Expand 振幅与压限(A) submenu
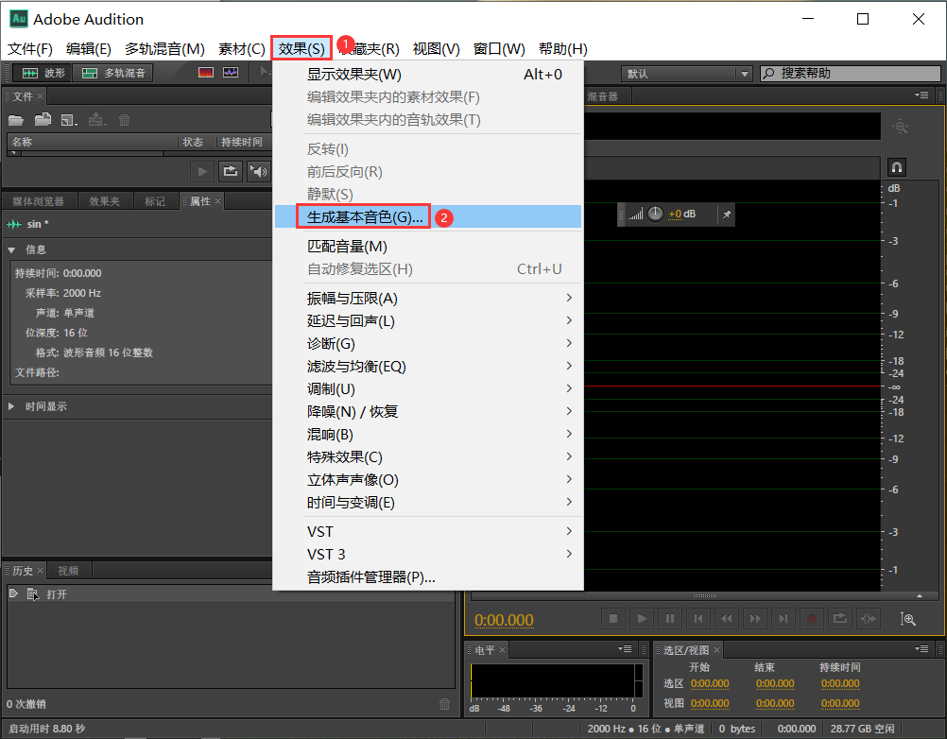The height and width of the screenshot is (739, 947). [427, 299]
